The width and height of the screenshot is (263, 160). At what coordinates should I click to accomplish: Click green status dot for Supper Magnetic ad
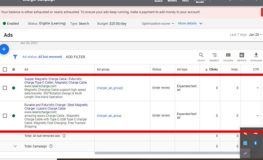click(x=14, y=88)
